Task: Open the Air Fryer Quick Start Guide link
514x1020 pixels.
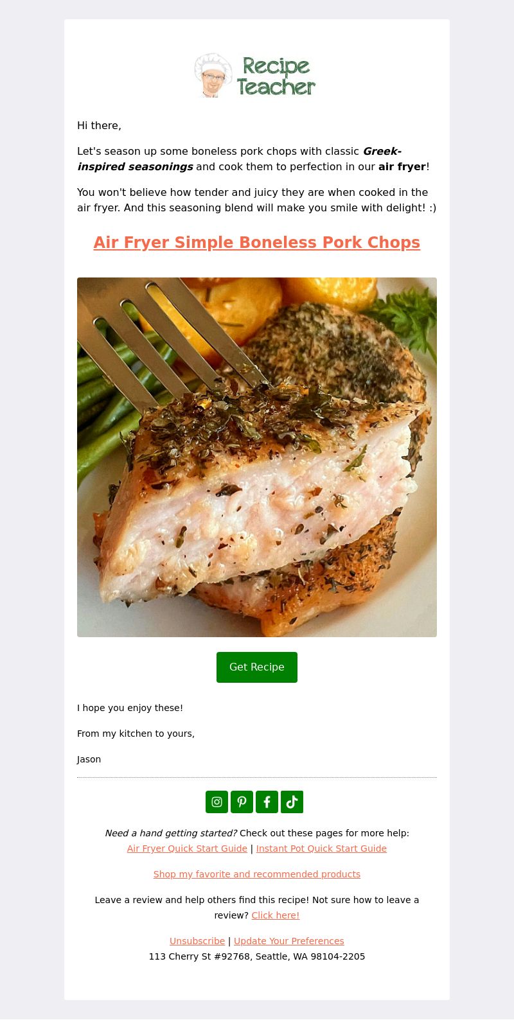Action: pyautogui.click(x=187, y=849)
